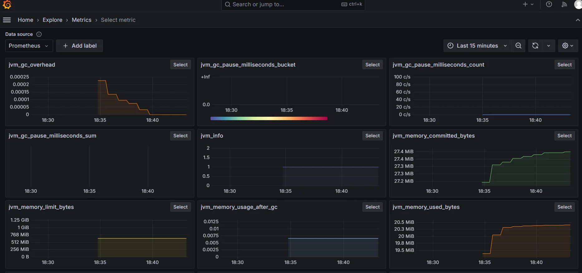Collapse the top bar with chevron
The image size is (582, 273).
[578, 20]
